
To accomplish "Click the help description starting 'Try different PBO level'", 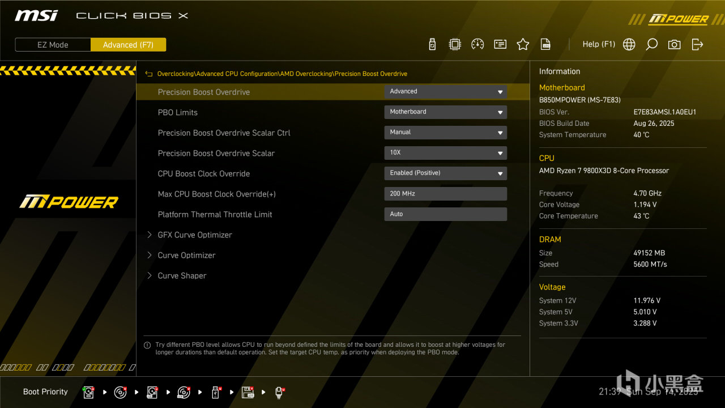I will pyautogui.click(x=330, y=348).
